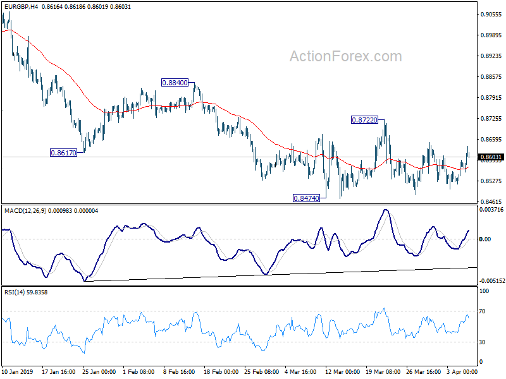Click the 17 Jan 16:00 date label
506x379 pixels.
tap(58, 372)
